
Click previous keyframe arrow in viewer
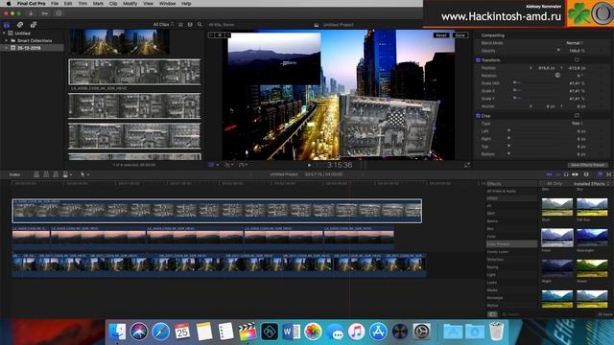click(211, 35)
